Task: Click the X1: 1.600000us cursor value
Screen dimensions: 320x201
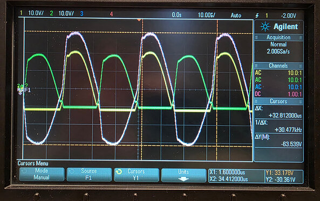Action: click(x=227, y=173)
